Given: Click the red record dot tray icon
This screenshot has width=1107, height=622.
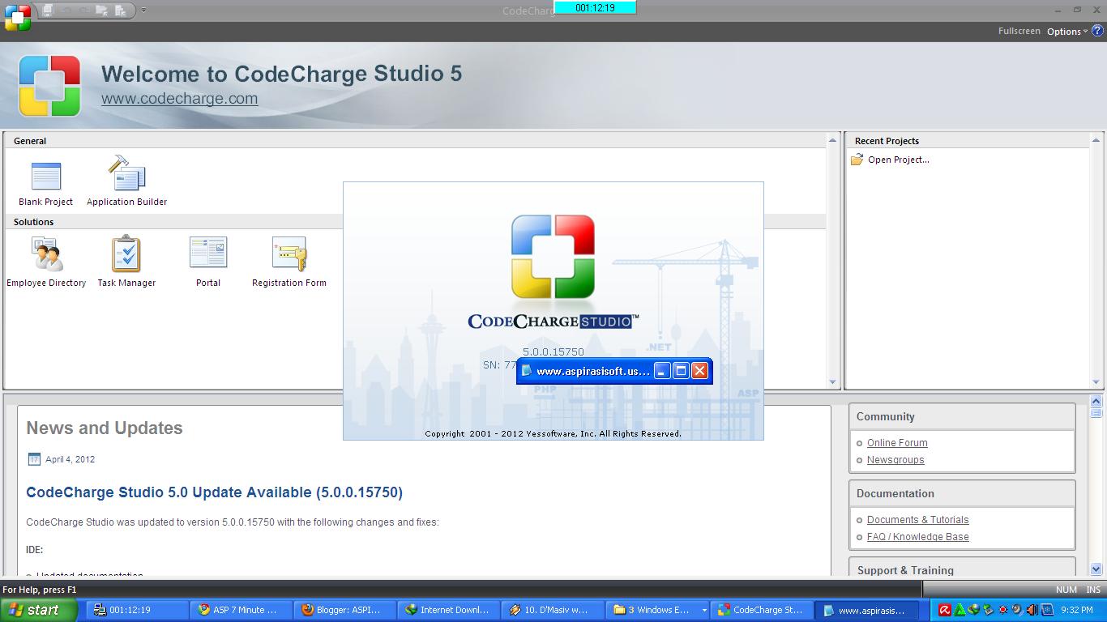Looking at the screenshot, I should coord(1003,610).
